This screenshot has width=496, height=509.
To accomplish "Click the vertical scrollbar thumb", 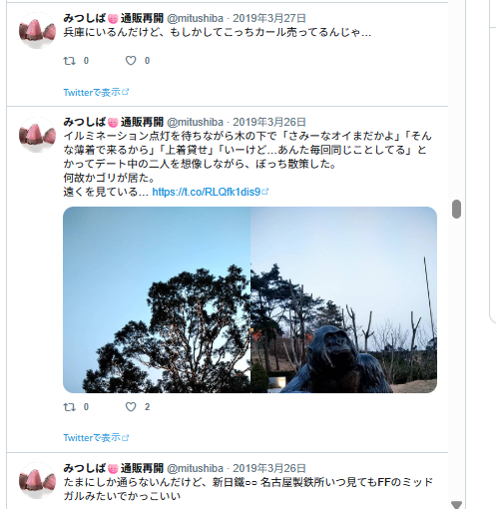I will (x=456, y=209).
